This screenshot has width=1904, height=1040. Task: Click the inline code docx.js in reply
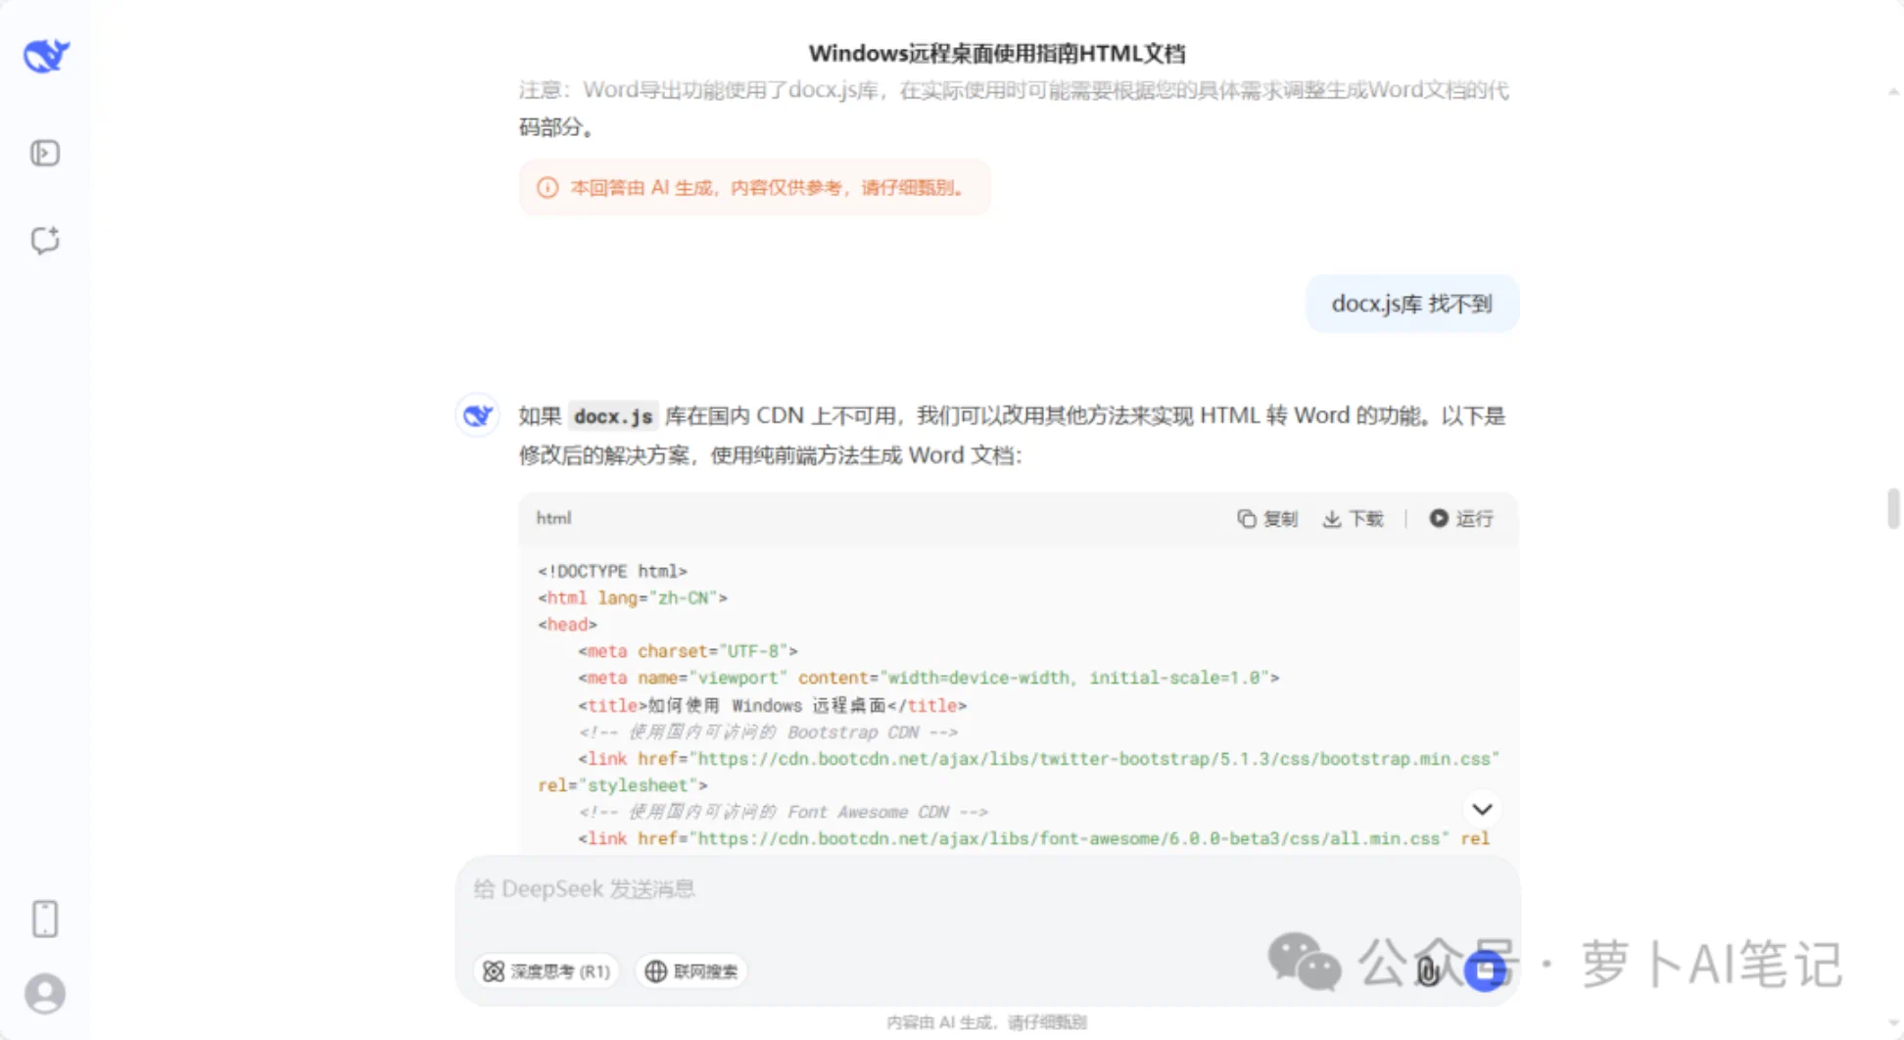(x=613, y=416)
